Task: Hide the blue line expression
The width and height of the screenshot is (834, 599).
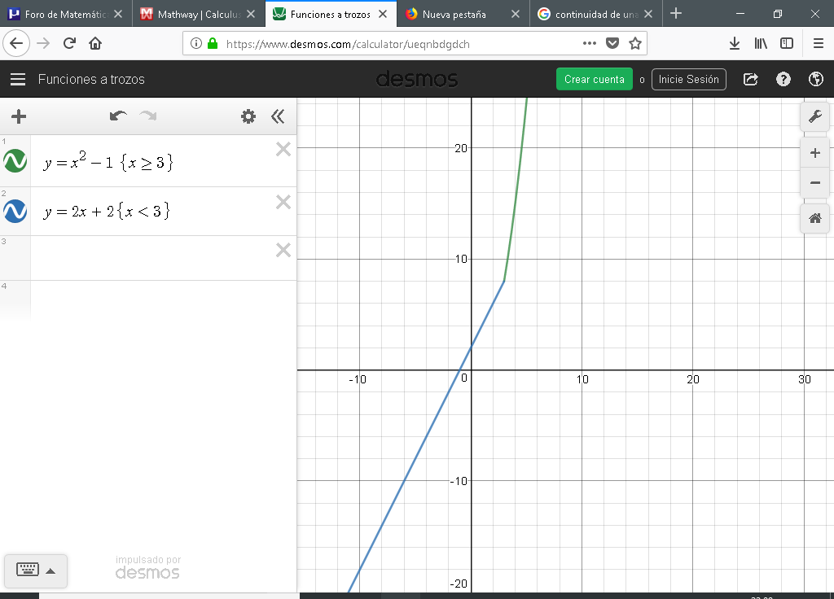Action: (x=15, y=212)
